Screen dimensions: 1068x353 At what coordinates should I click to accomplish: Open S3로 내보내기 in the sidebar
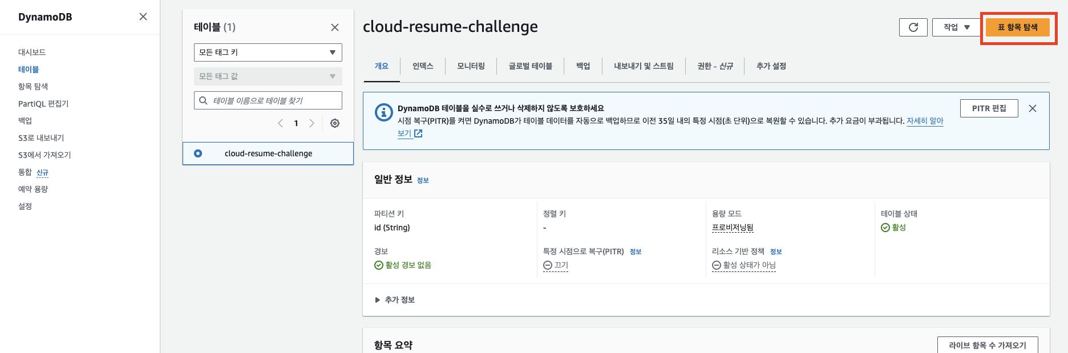pos(41,138)
